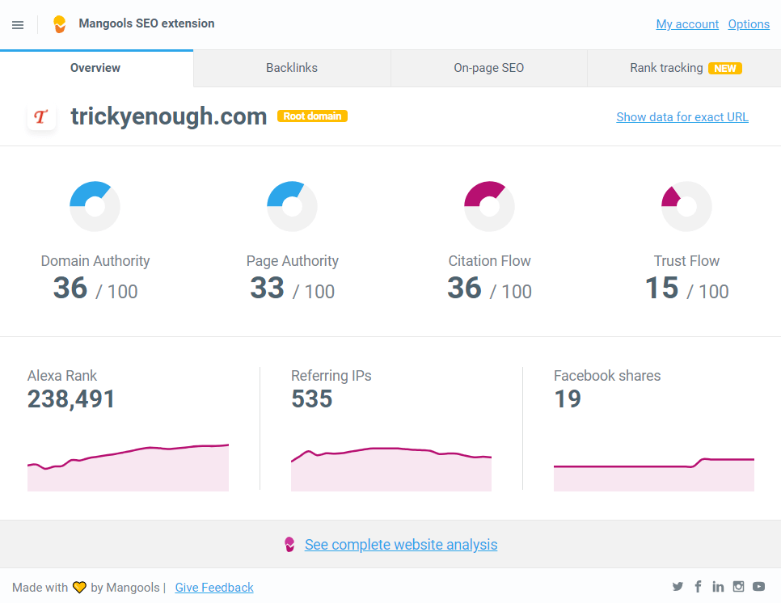
Task: Open My account link
Action: click(x=687, y=24)
